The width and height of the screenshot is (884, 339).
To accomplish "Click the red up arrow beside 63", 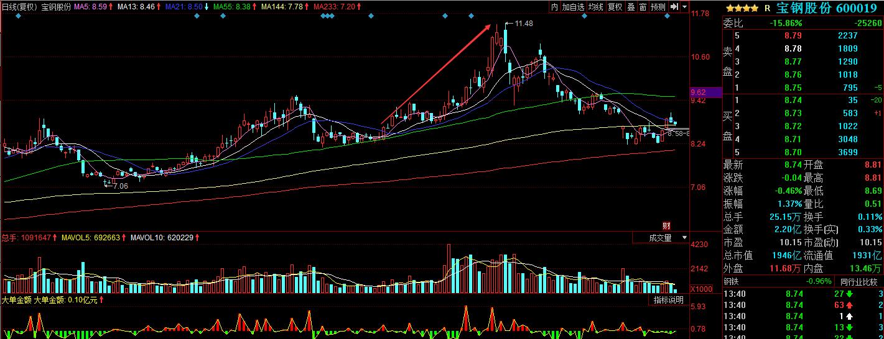I will [849, 305].
